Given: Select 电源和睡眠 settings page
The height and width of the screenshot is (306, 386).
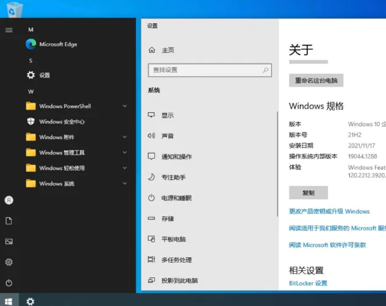Looking at the screenshot, I should click(176, 198).
